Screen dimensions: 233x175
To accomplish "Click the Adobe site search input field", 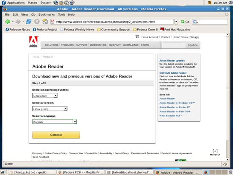I will [173, 45].
